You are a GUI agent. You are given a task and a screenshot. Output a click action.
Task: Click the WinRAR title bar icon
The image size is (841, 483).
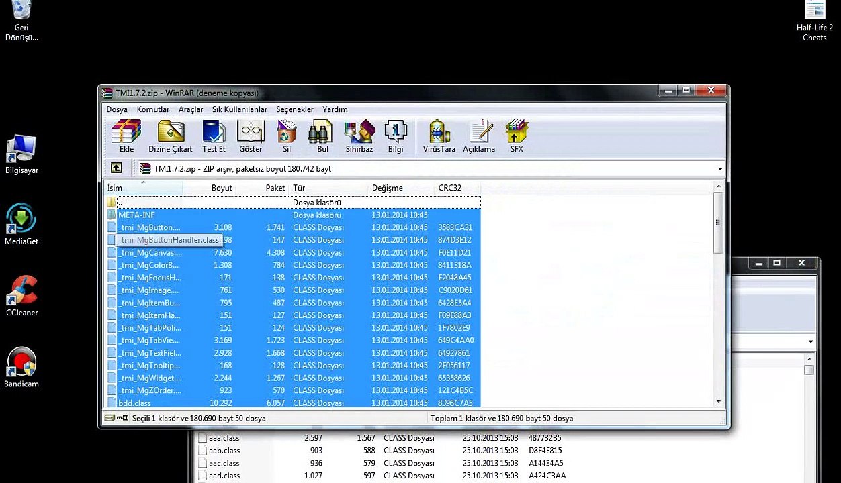[107, 93]
